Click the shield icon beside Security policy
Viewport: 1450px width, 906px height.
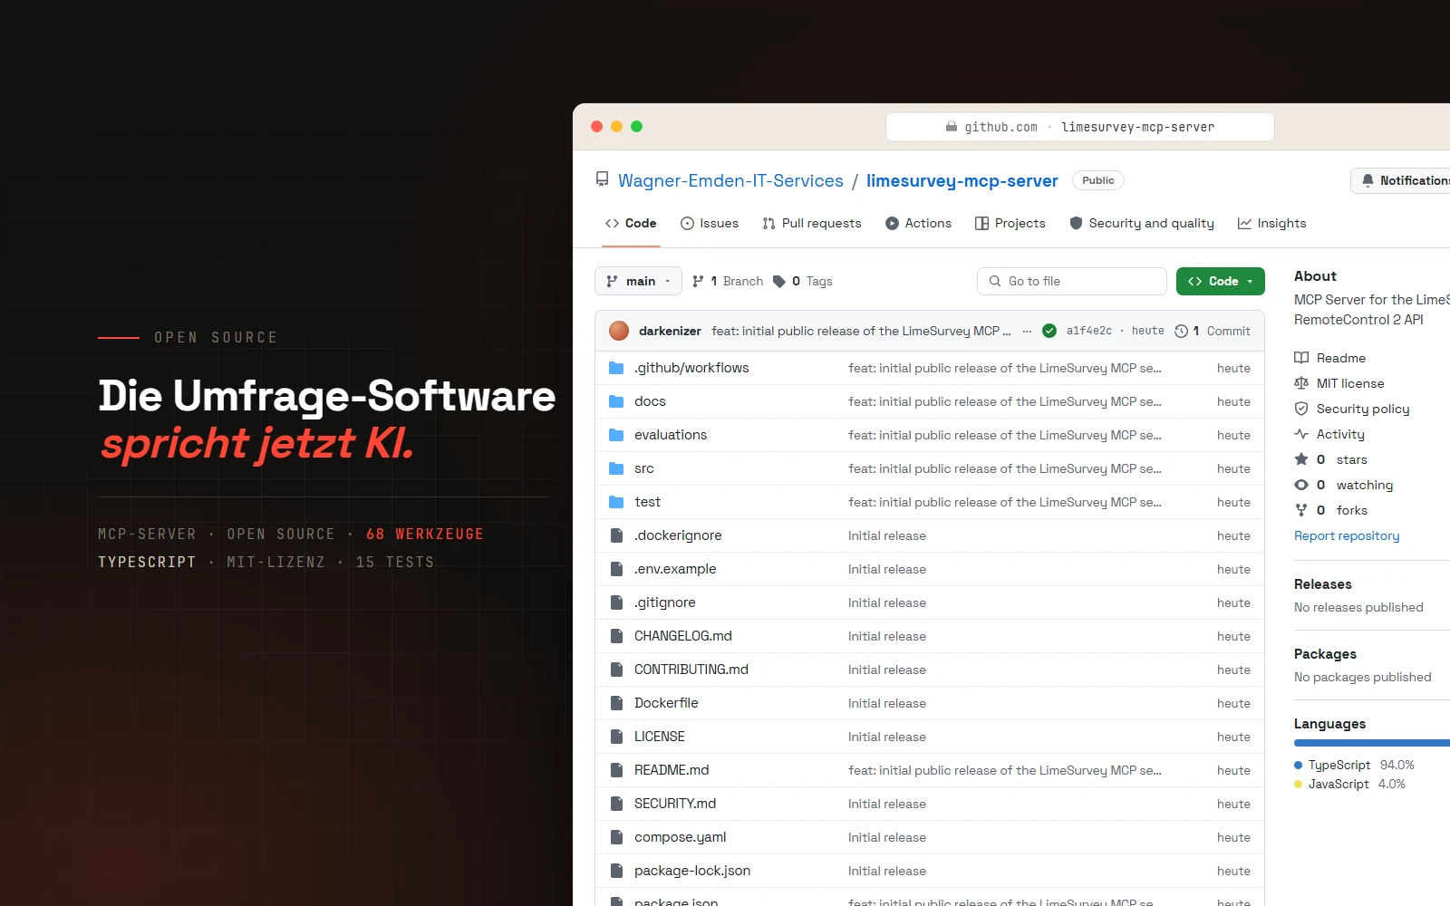(1301, 409)
